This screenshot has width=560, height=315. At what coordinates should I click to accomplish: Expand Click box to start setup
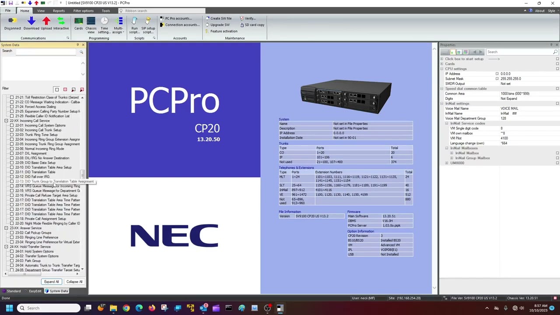pos(441,59)
